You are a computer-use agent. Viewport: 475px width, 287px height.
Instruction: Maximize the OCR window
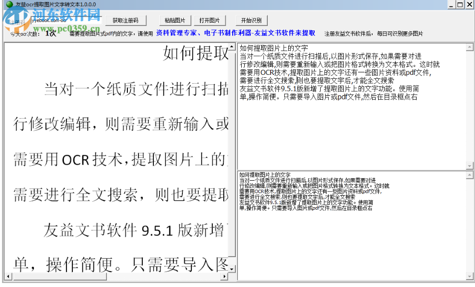pos(460,4)
